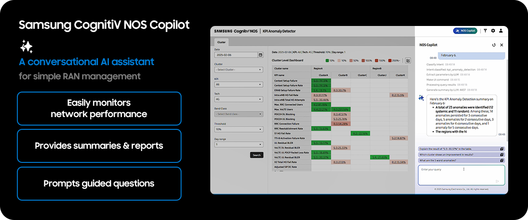Screen dimensions: 528x220
Task: Expand the Select Cluster dropdown
Action: pos(239,69)
